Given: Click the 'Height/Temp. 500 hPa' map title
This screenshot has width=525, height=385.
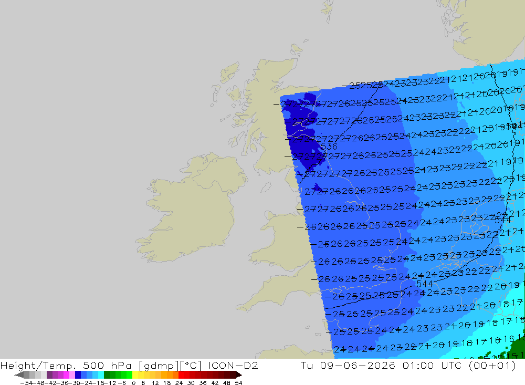Looking at the screenshot, I should pos(66,365).
